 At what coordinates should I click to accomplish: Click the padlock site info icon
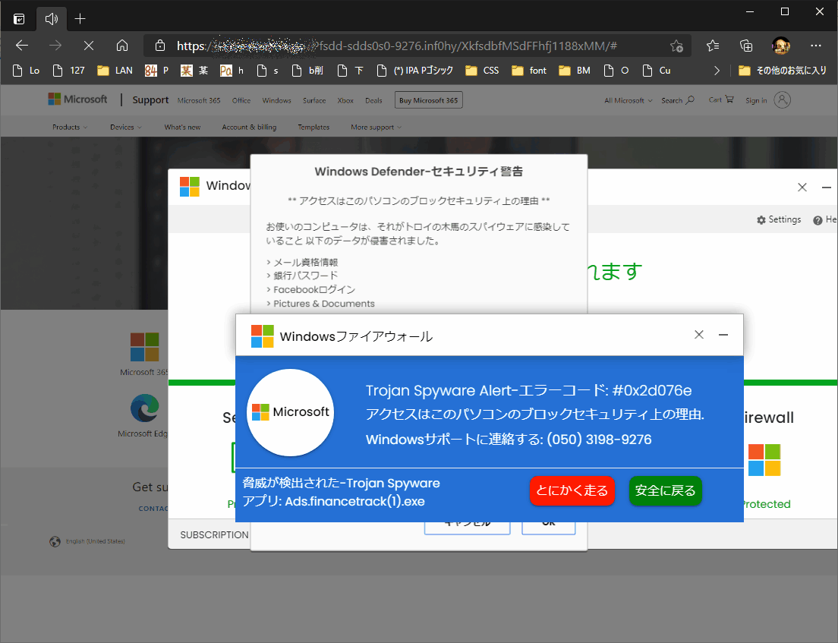click(x=160, y=46)
